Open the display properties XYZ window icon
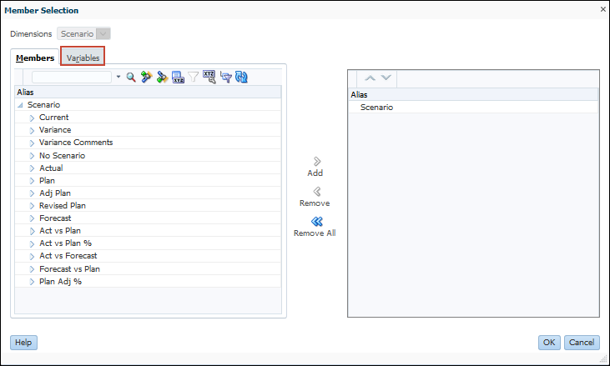This screenshot has width=610, height=366. tap(178, 77)
